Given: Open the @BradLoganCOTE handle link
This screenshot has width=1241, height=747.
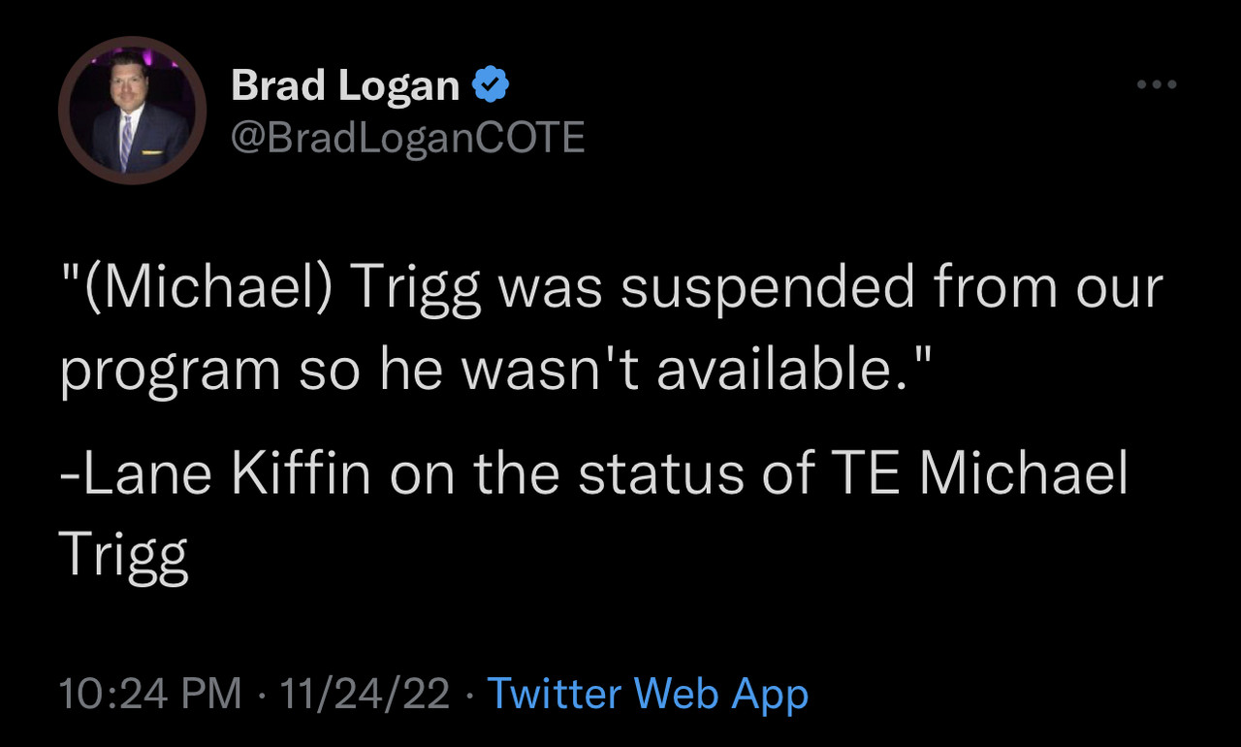Looking at the screenshot, I should click(407, 139).
